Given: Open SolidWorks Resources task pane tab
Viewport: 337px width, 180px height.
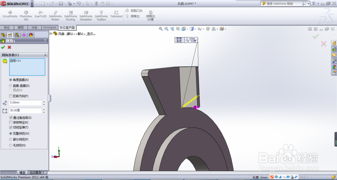Looking at the screenshot, I should pyautogui.click(x=334, y=43).
